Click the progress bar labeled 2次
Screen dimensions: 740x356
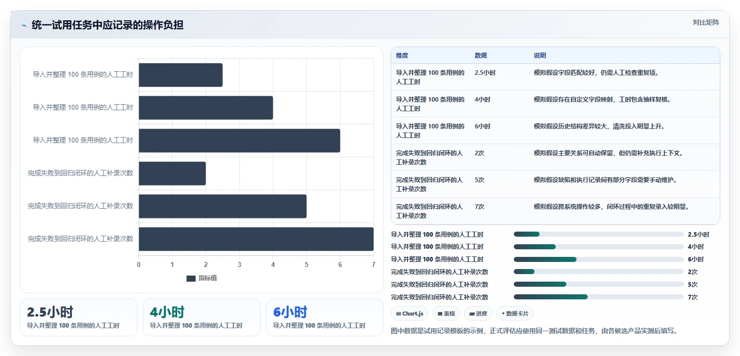(x=599, y=272)
